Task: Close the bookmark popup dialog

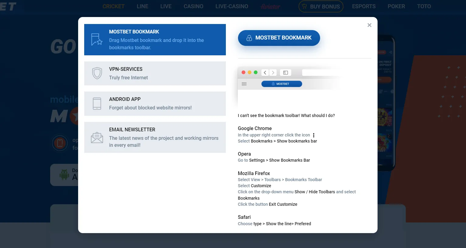Action: click(369, 25)
